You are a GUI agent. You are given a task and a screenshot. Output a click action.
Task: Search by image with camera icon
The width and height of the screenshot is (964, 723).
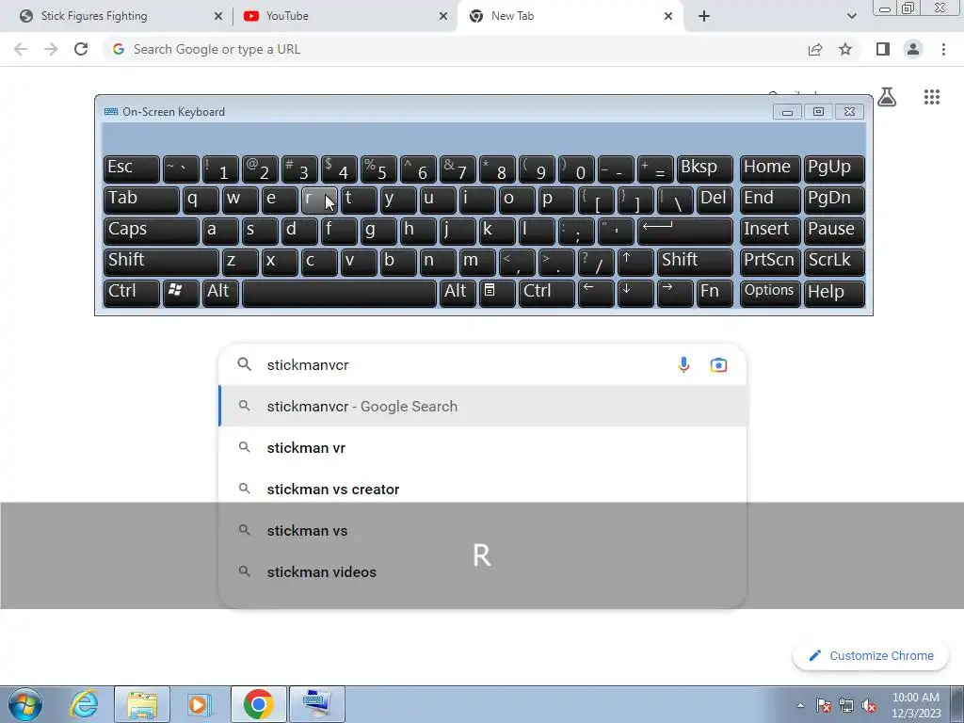[718, 364]
